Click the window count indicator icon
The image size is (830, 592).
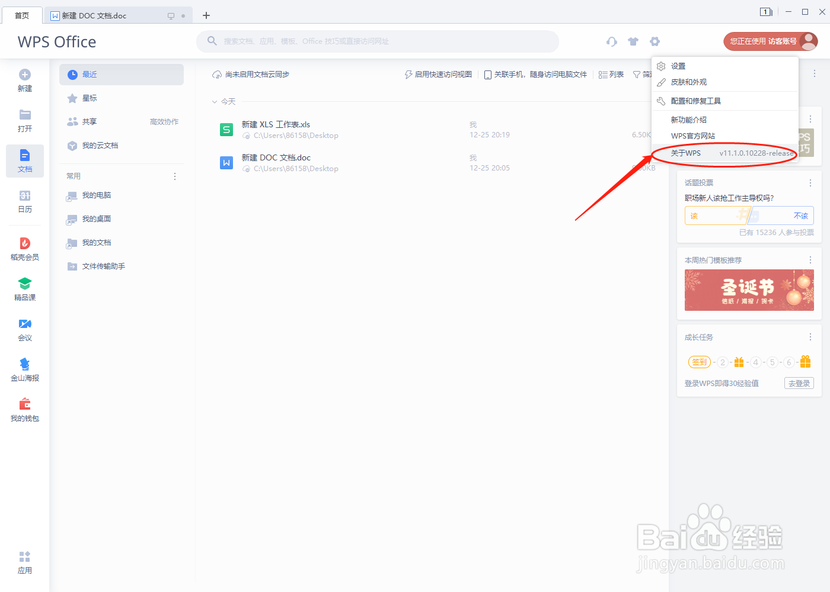tap(766, 12)
